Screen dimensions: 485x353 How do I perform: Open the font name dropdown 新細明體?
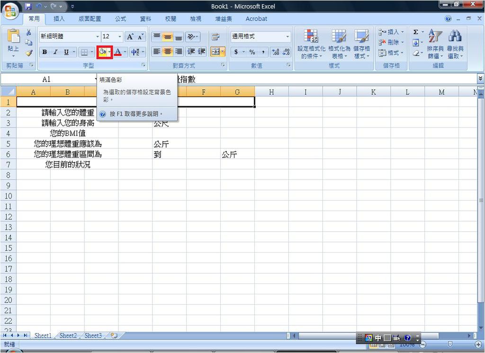[98, 37]
